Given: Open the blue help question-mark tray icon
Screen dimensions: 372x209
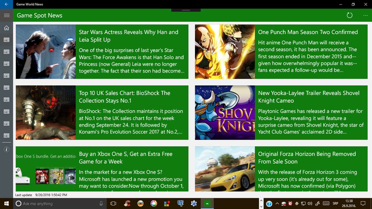Looking at the screenshot, I should (x=269, y=204).
